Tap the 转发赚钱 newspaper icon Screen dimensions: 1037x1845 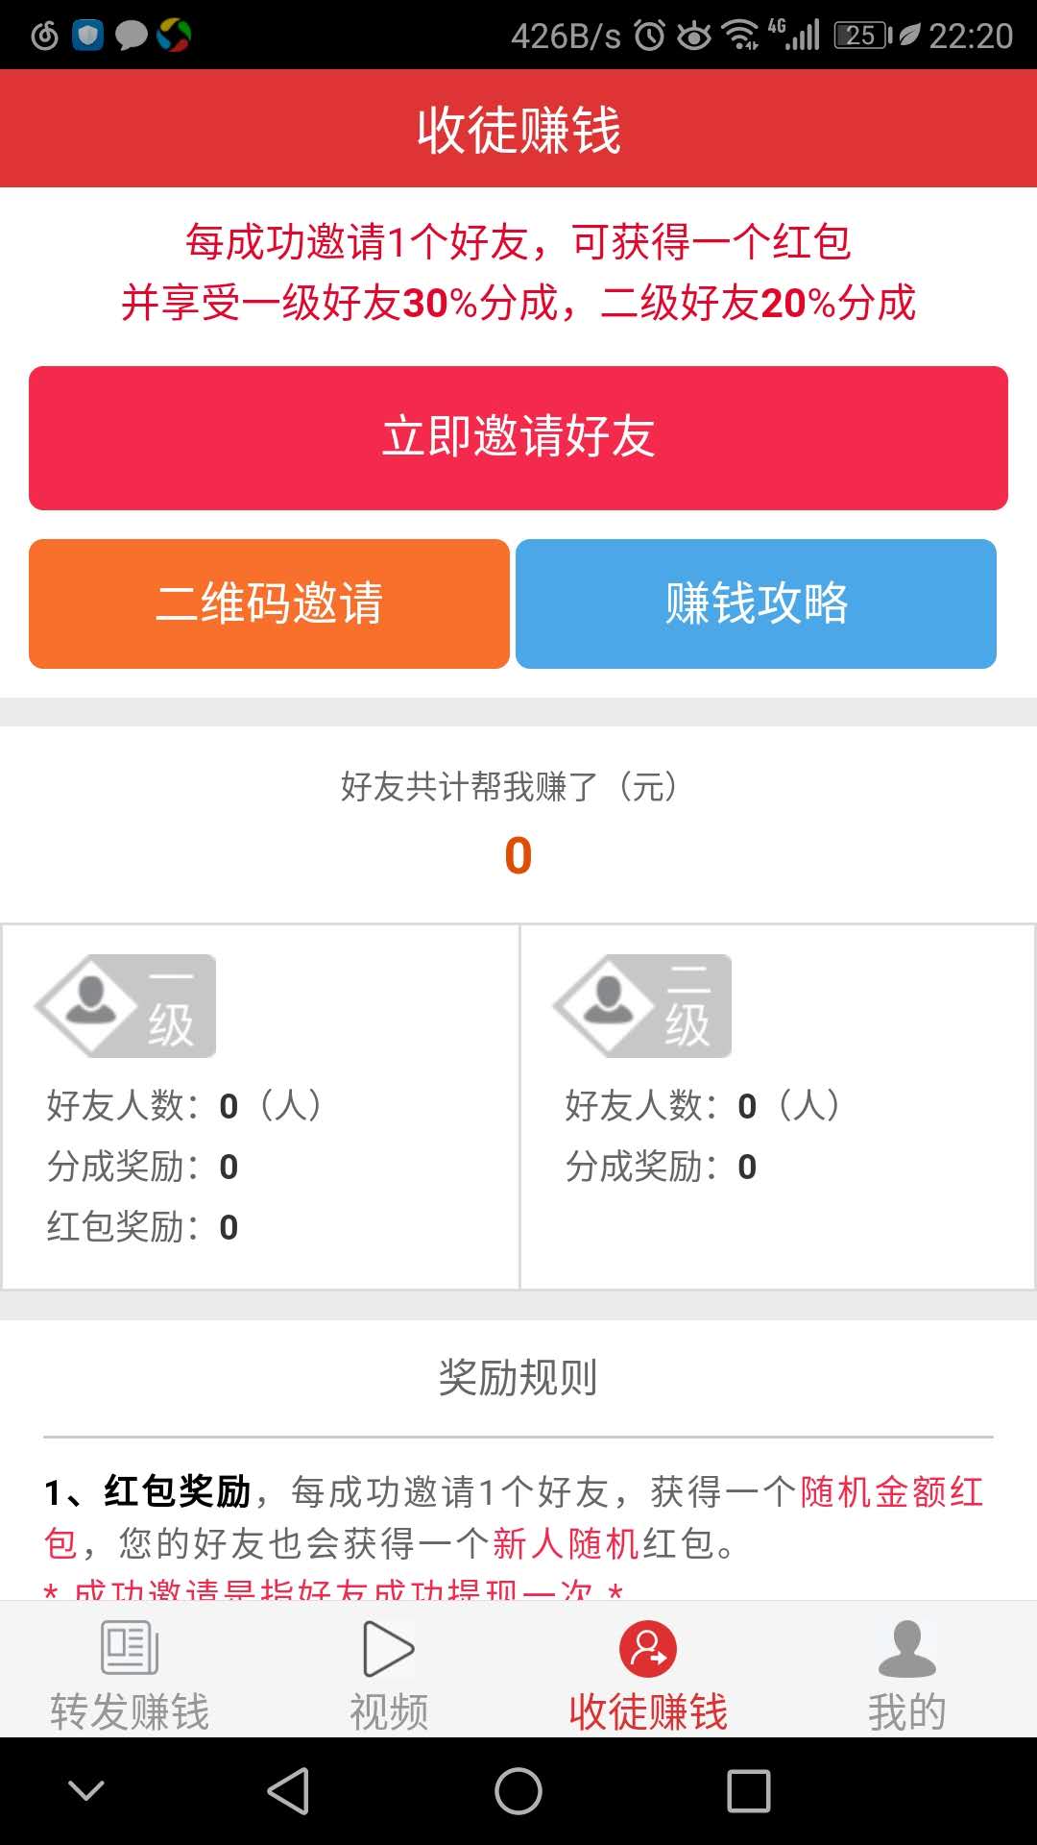[130, 1647]
